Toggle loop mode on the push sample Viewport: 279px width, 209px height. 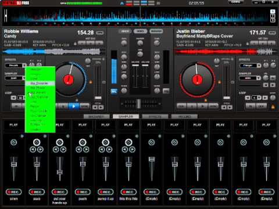[x=83, y=142]
